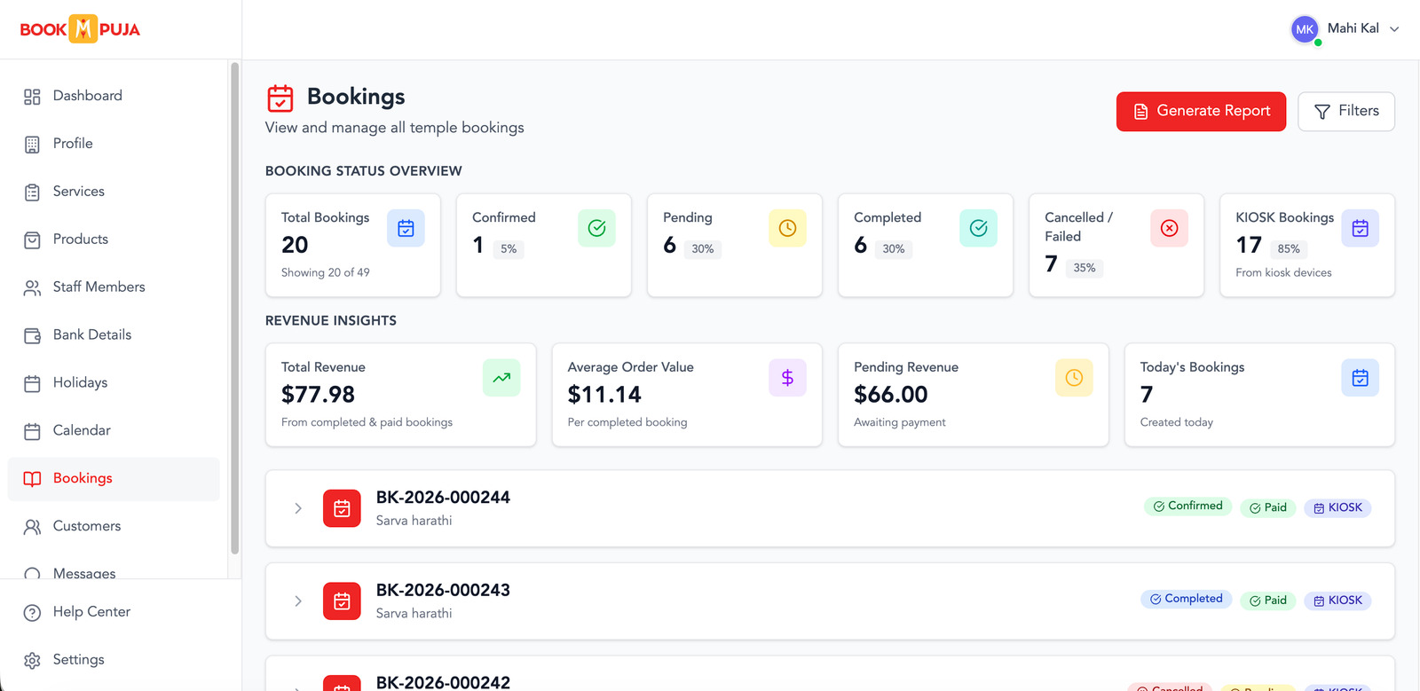Image resolution: width=1420 pixels, height=691 pixels.
Task: Expand booking BK-2026-000243 details chevron
Action: tap(298, 601)
